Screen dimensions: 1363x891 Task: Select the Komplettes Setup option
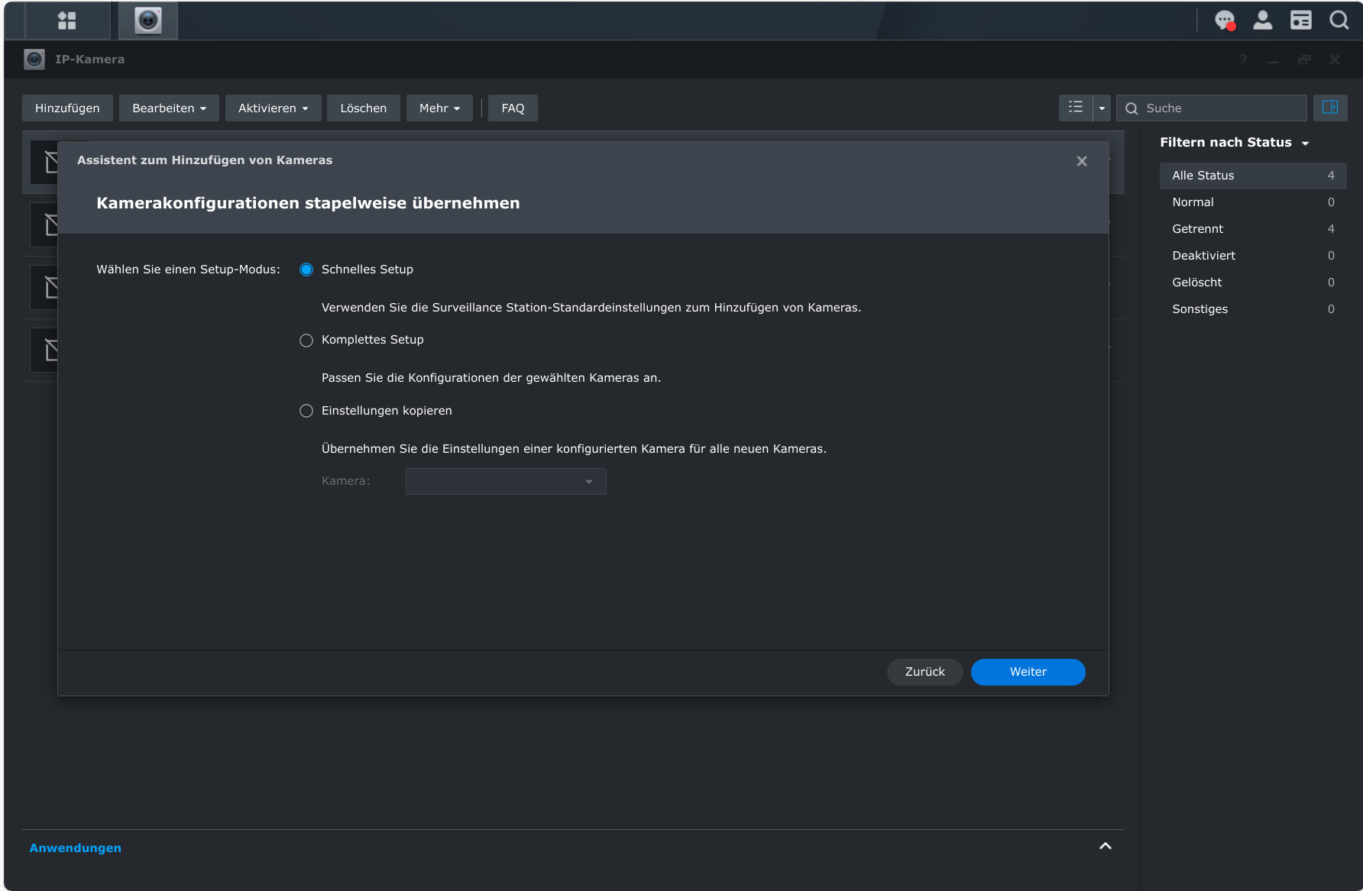[x=306, y=341]
